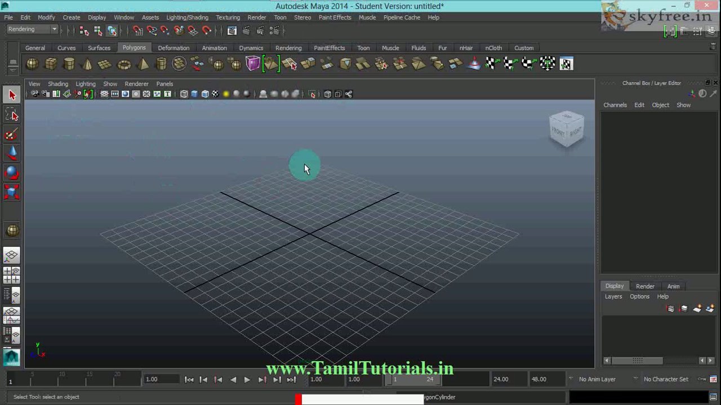Select the Lasso tool in the toolbox
This screenshot has width=721, height=405.
tap(12, 115)
